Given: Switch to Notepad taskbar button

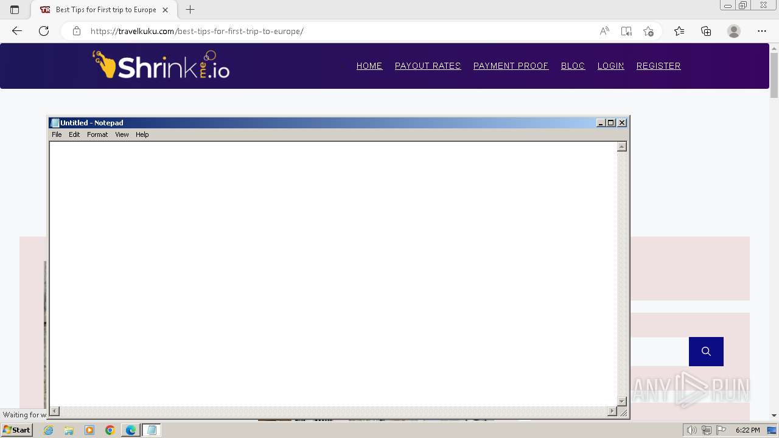Looking at the screenshot, I should [152, 430].
